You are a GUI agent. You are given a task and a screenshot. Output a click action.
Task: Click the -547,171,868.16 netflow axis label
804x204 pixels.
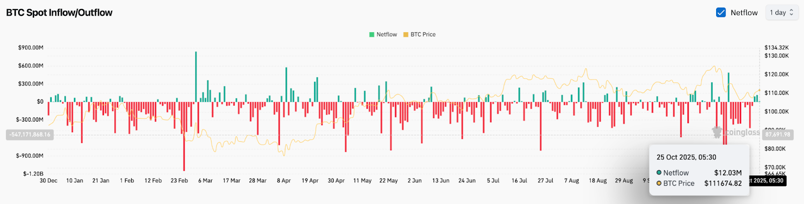point(30,135)
